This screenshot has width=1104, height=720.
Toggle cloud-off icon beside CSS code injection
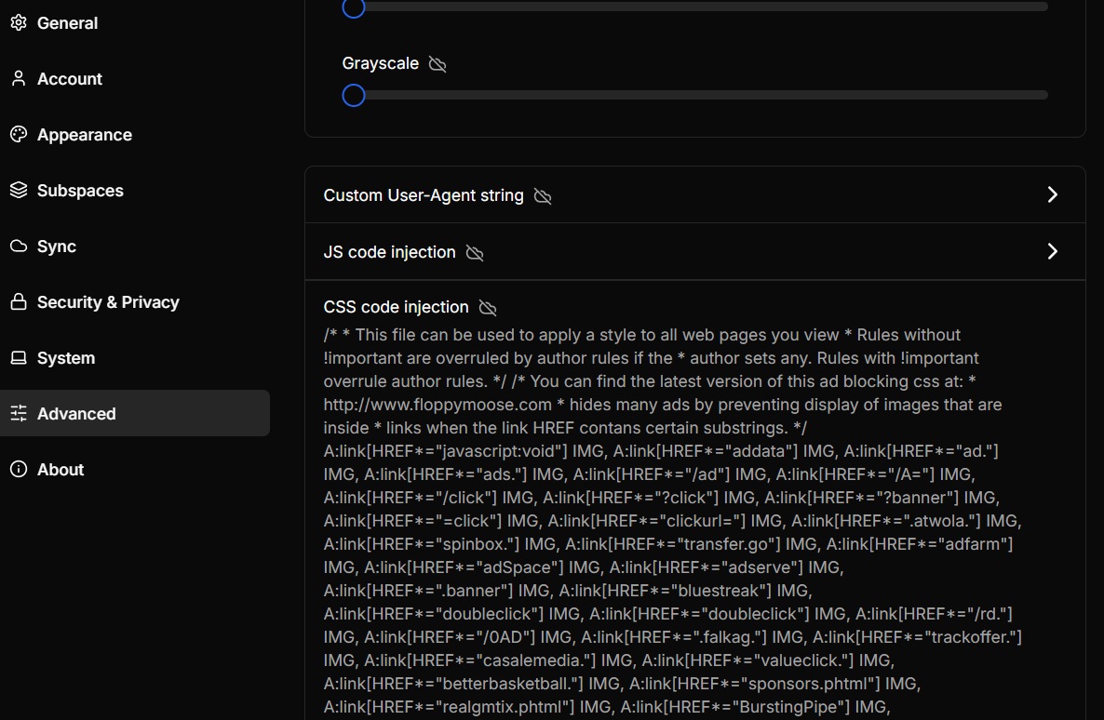click(488, 308)
